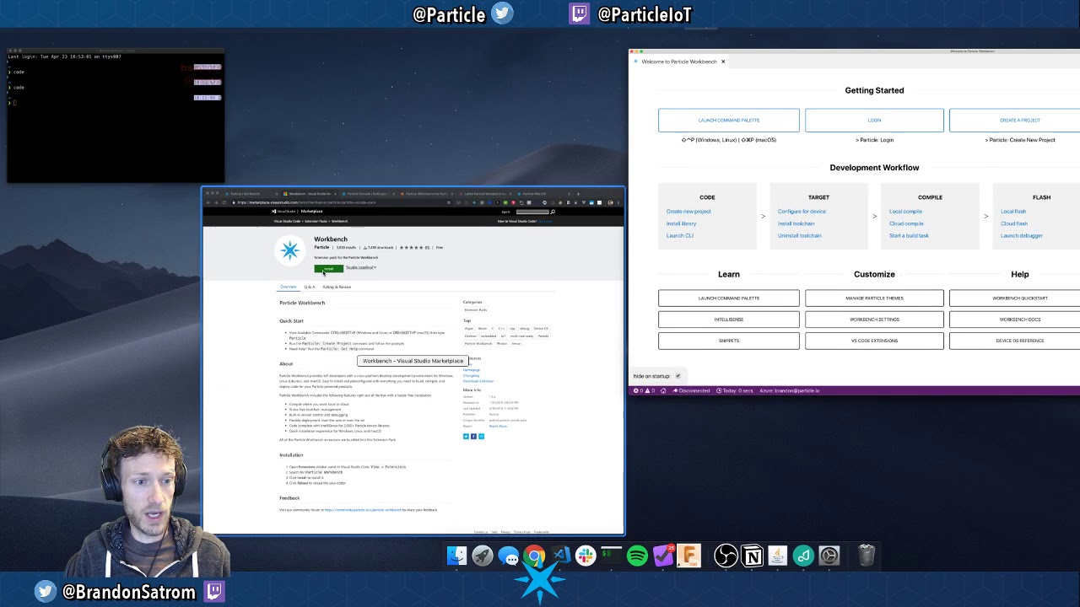This screenshot has height=607, width=1080.
Task: Open the Rating & Review tab
Action: 337,287
